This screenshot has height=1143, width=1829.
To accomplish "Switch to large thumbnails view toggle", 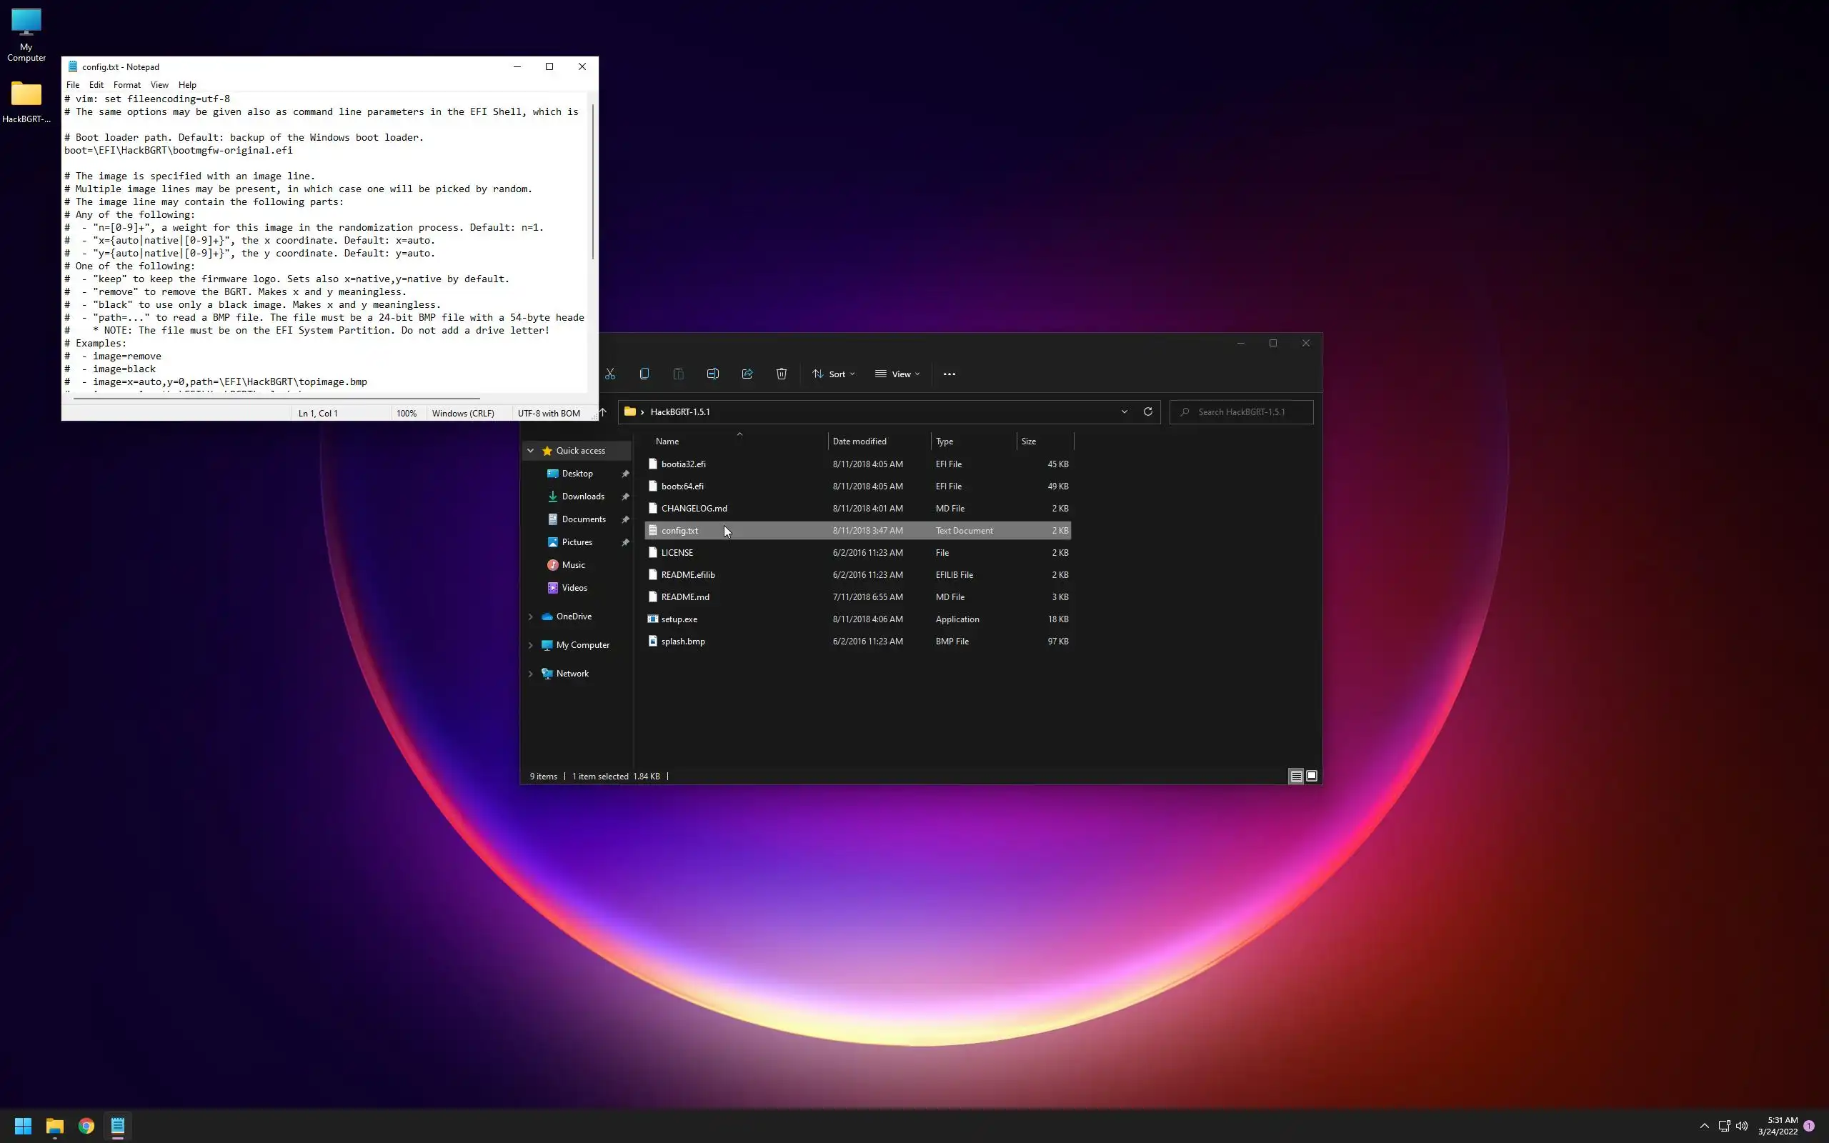I will 1311,777.
